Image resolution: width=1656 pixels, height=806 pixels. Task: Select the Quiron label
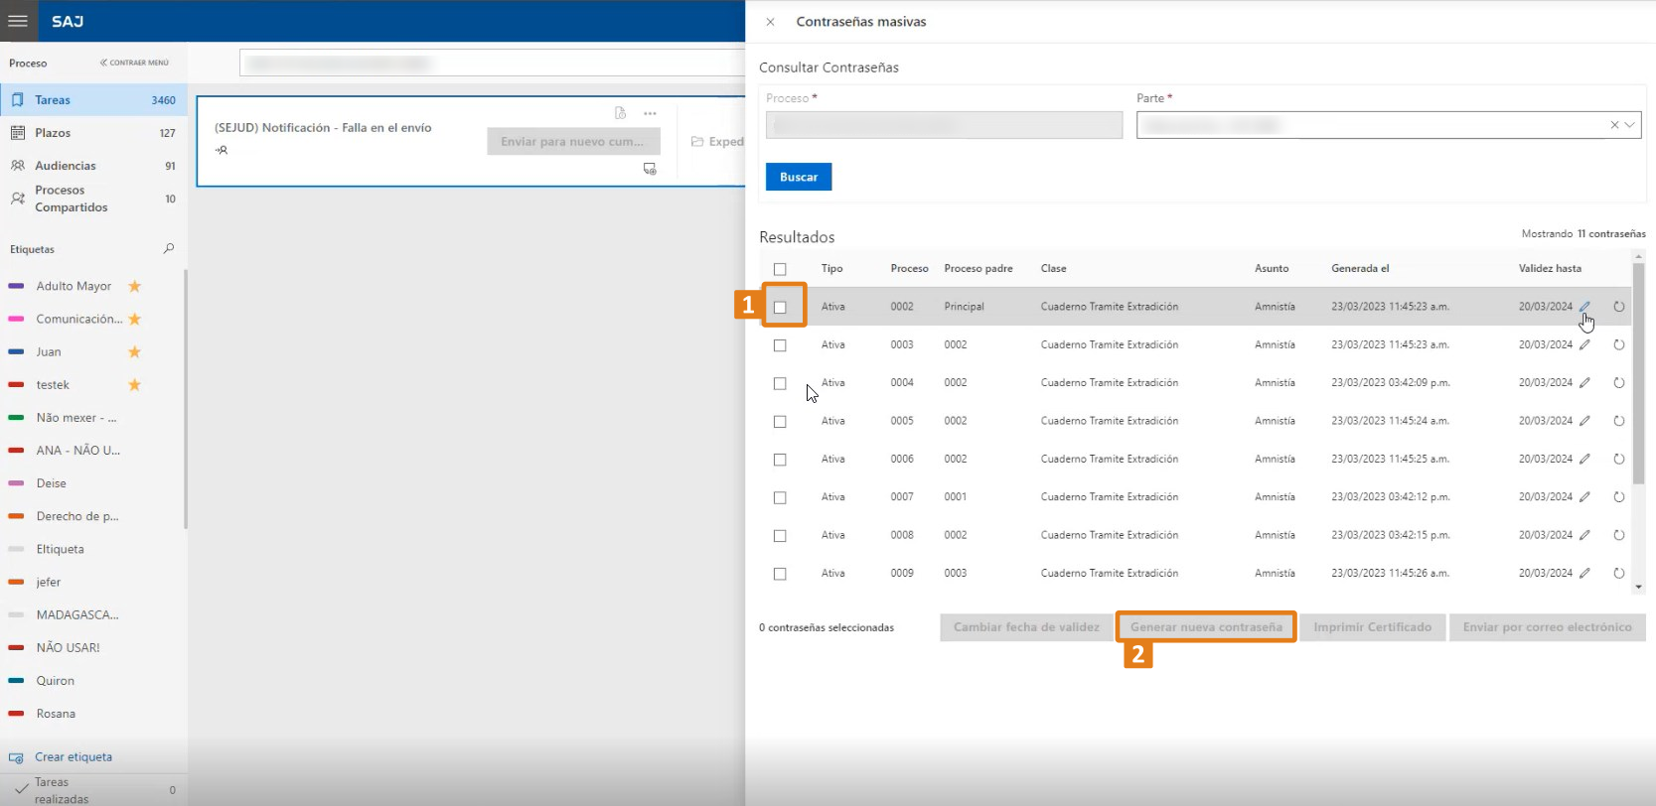[x=56, y=681]
